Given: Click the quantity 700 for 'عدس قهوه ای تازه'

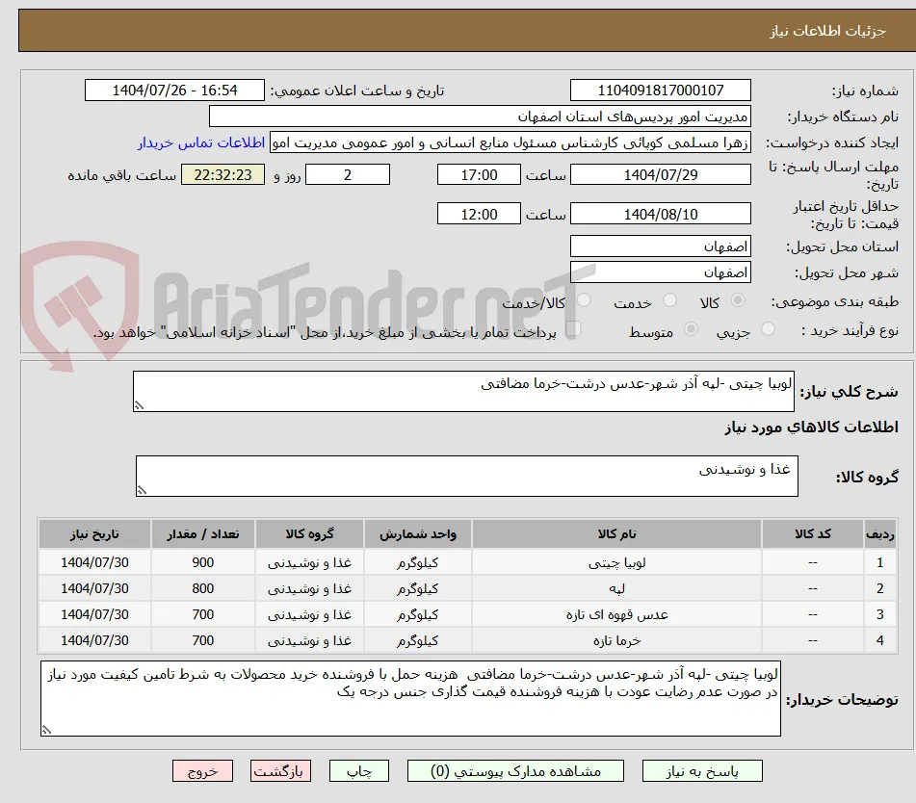Looking at the screenshot, I should click(202, 614).
